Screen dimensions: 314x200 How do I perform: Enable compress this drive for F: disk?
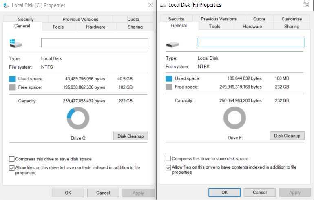[x=168, y=159]
